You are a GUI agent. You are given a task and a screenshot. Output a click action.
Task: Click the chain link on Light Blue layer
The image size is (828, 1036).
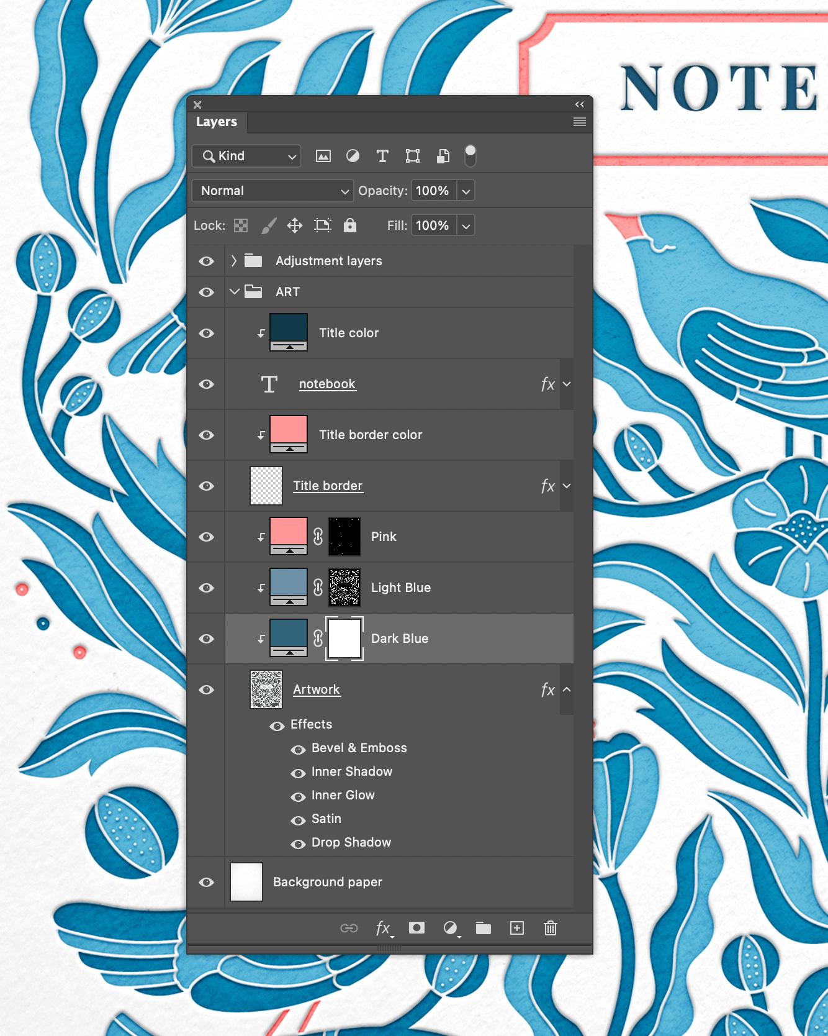pos(318,588)
